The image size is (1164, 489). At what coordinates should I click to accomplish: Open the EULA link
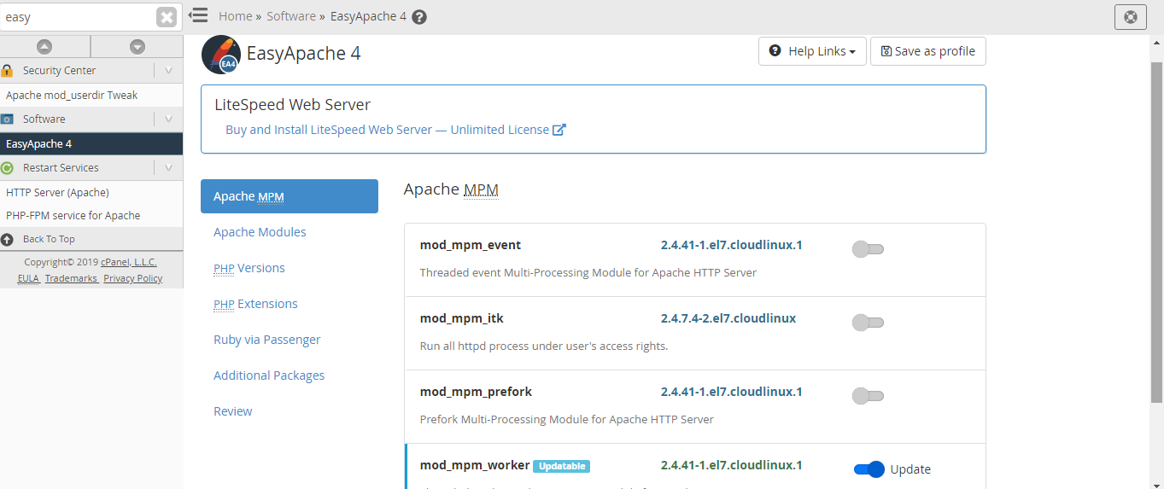pyautogui.click(x=28, y=278)
